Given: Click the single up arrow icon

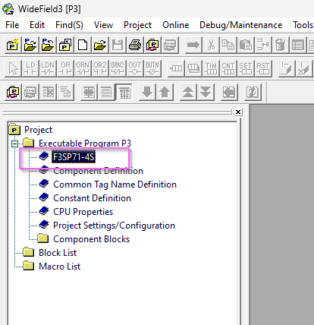Looking at the screenshot, I should coord(165,92).
